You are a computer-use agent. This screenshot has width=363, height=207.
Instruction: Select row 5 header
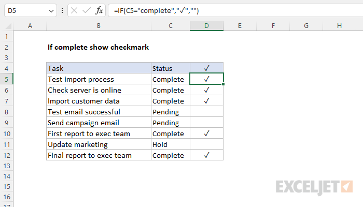(6, 79)
